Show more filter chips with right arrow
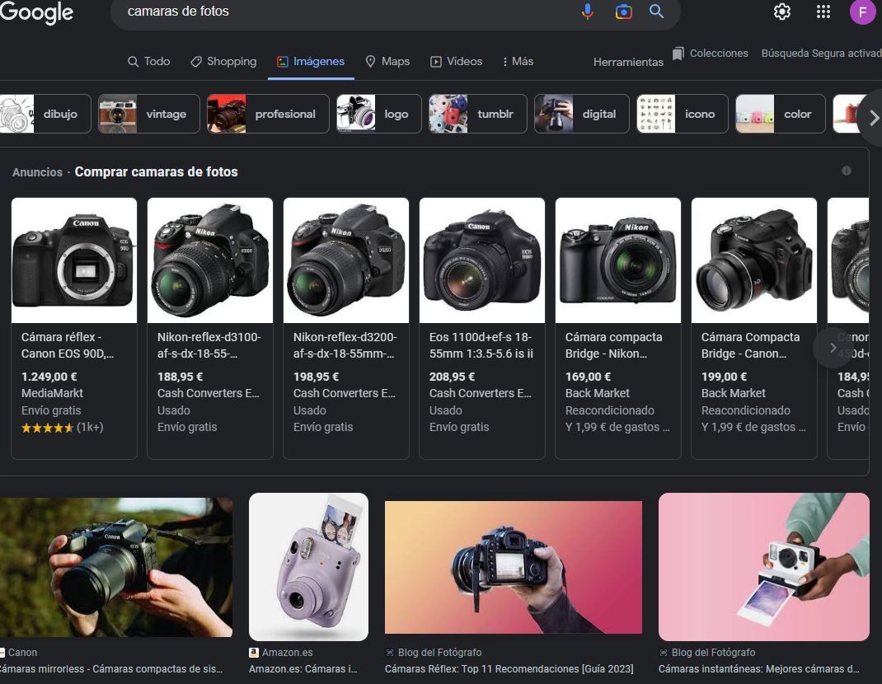This screenshot has height=684, width=882. coord(873,118)
